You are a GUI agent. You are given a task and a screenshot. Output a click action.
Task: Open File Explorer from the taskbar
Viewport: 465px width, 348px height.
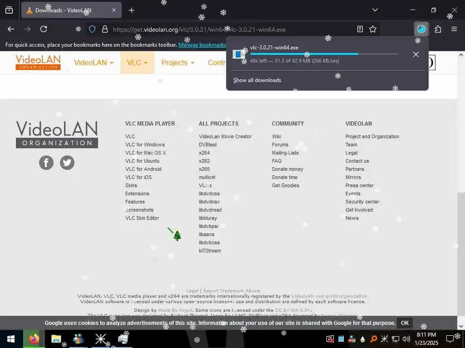56,339
